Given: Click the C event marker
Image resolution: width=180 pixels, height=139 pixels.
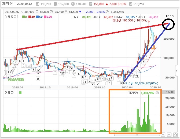Looking at the screenshot, I should point(38,74).
